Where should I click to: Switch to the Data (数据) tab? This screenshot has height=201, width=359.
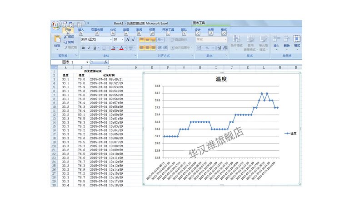pos(126,30)
